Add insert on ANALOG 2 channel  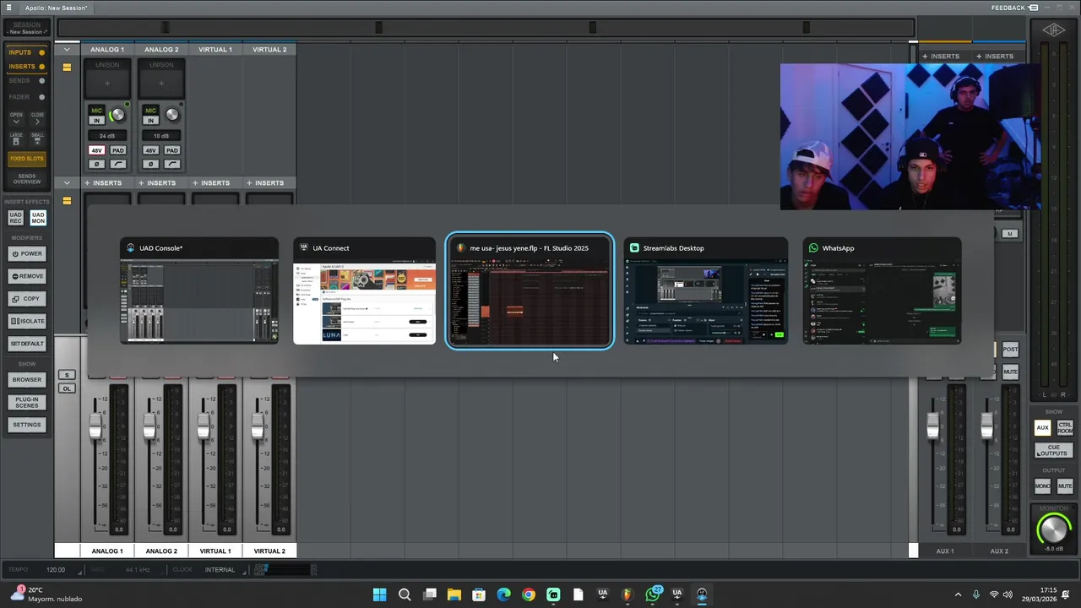pyautogui.click(x=156, y=183)
